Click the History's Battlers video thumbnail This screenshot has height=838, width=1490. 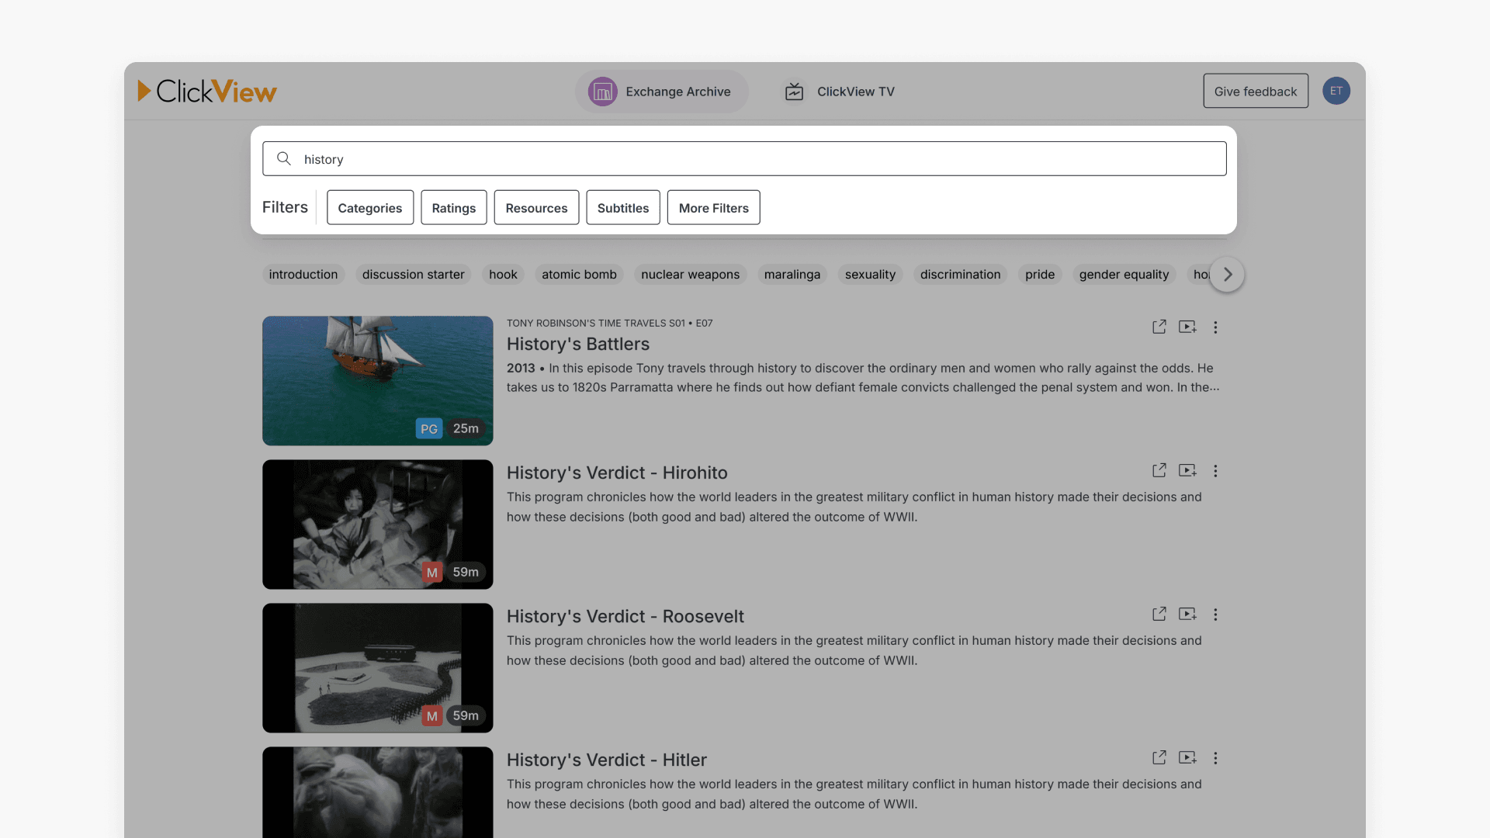(x=377, y=380)
